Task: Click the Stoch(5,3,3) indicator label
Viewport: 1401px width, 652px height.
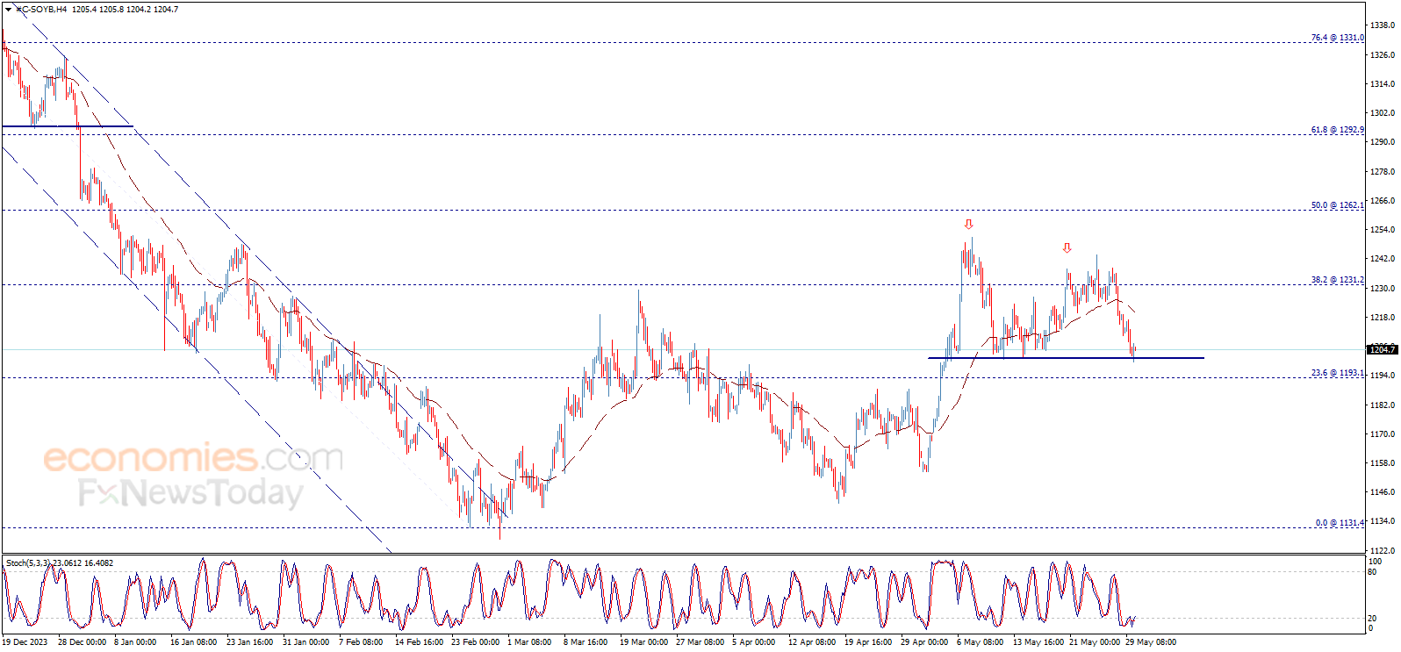Action: (60, 563)
